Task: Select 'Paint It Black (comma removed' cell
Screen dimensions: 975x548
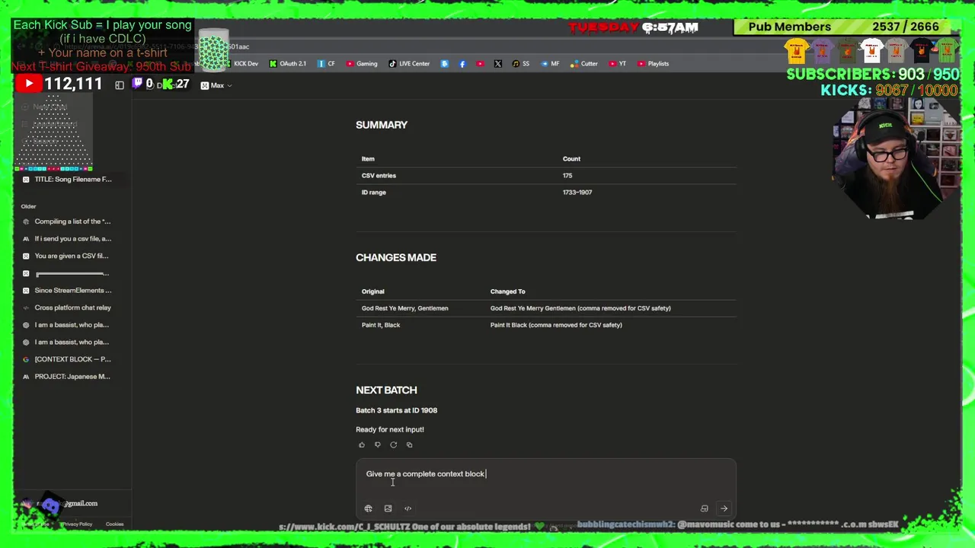Action: coord(556,325)
